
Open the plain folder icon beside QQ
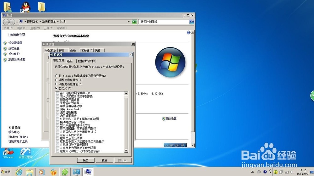point(42,7)
